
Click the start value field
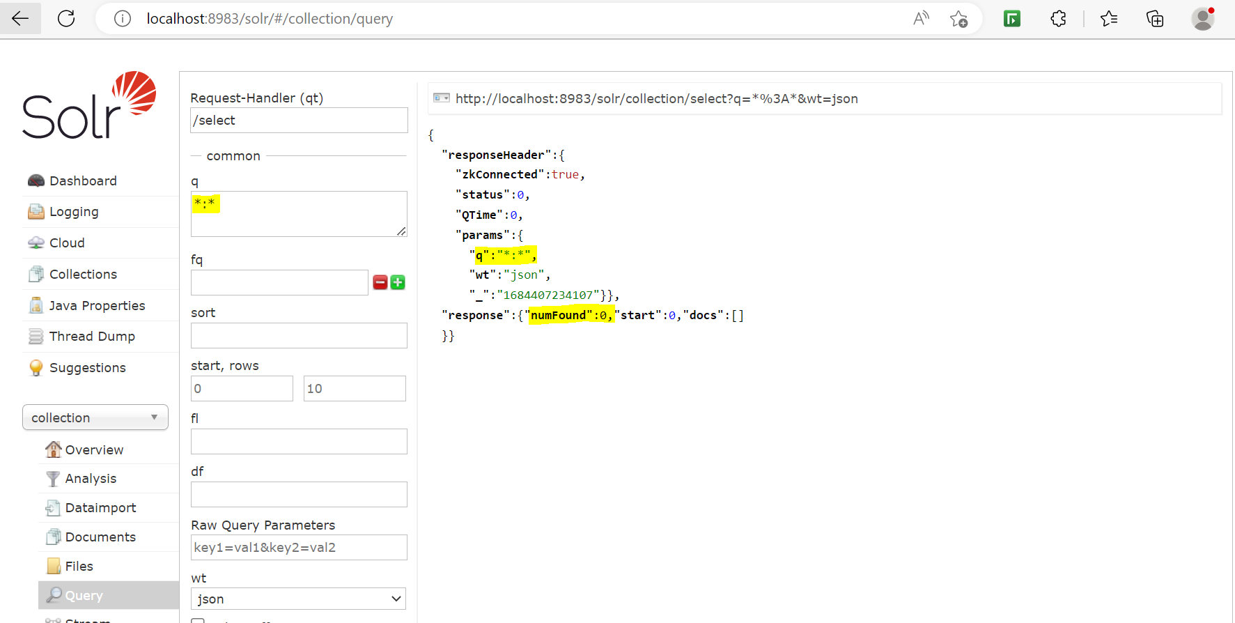pyautogui.click(x=242, y=388)
